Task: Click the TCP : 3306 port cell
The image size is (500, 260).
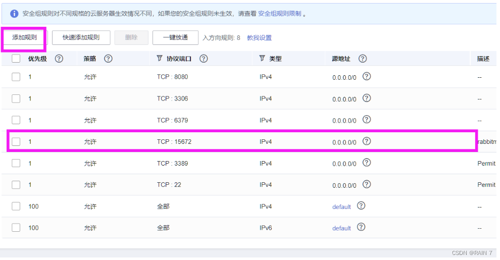Action: (x=172, y=98)
